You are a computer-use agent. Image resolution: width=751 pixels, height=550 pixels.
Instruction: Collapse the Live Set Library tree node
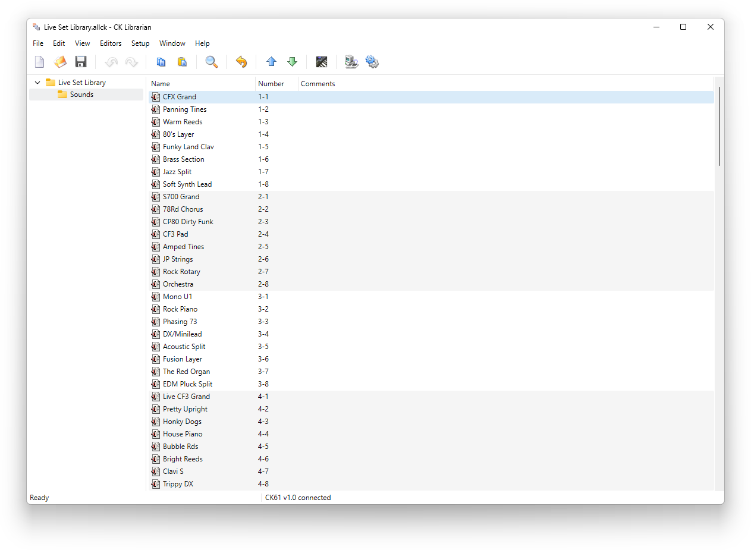tap(37, 83)
